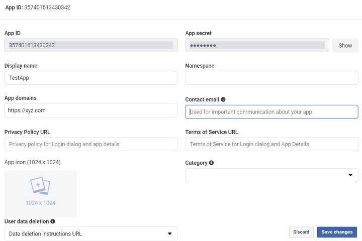Discard the form changes
Screen dimensions: 362x241
click(x=301, y=232)
